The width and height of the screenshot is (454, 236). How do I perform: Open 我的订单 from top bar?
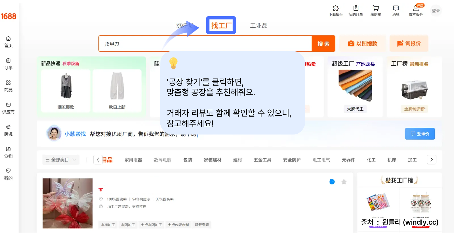coord(356,11)
